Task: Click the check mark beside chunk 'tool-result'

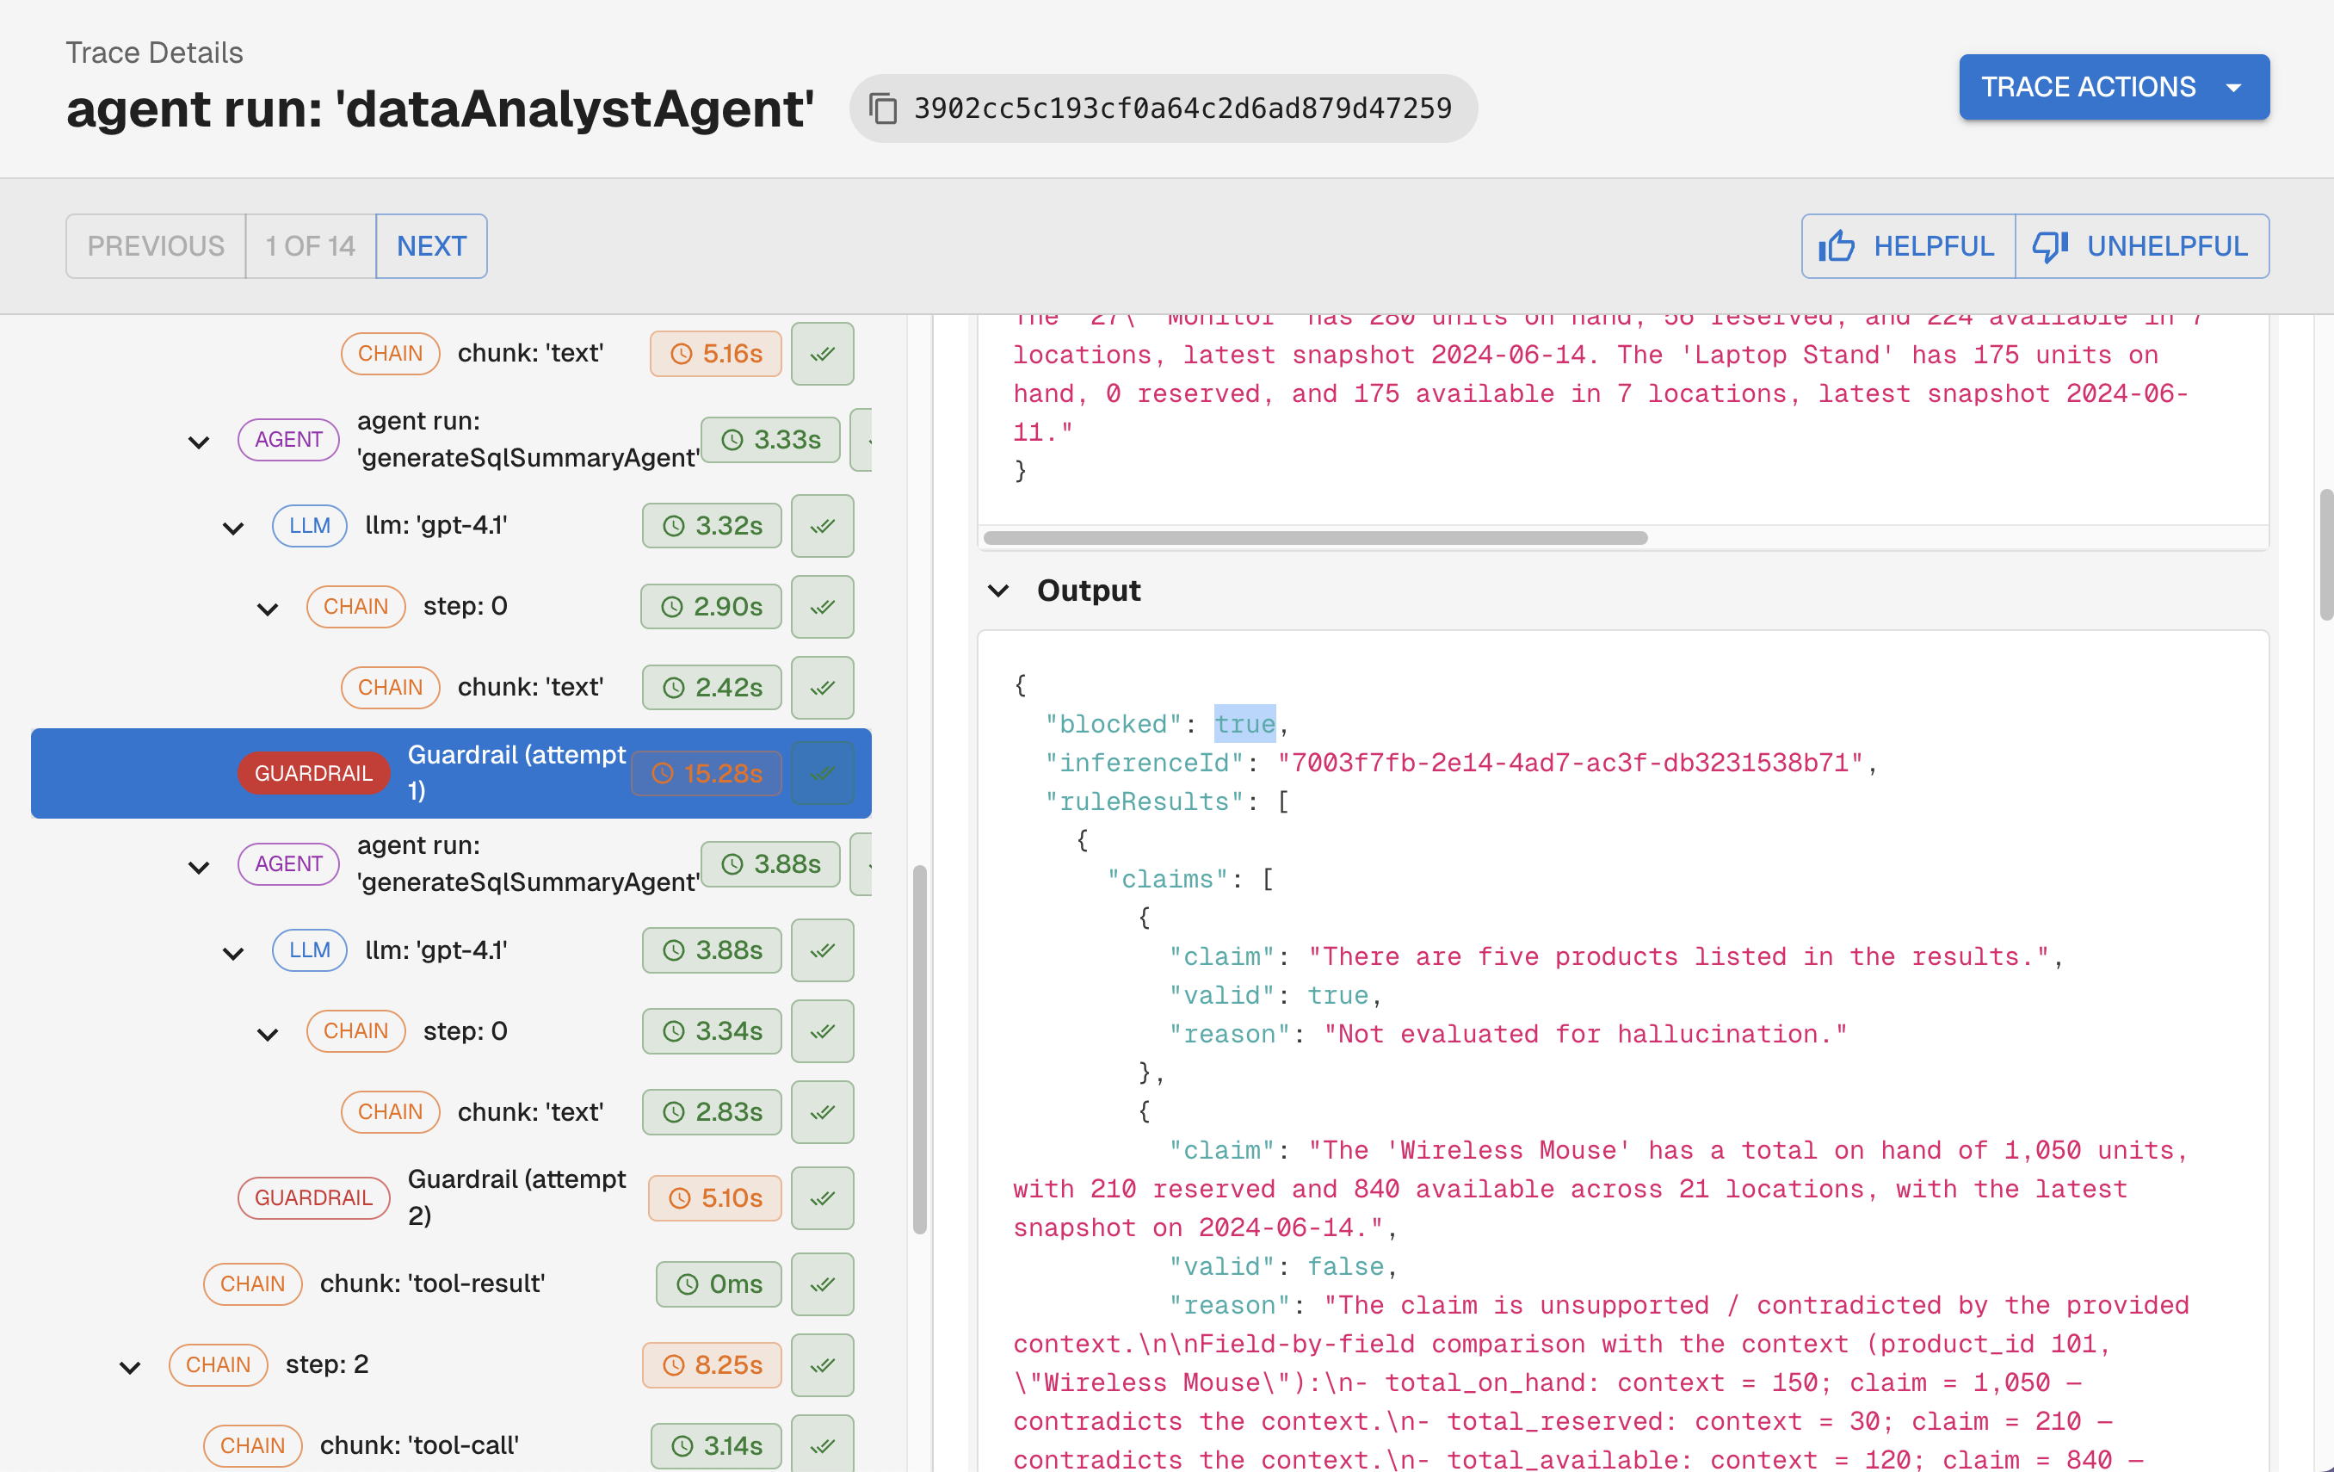Action: pos(822,1283)
